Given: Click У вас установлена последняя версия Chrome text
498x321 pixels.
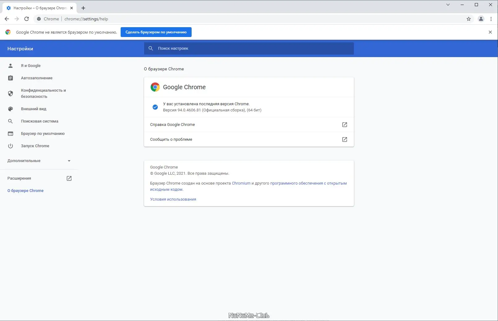Looking at the screenshot, I should (x=206, y=104).
